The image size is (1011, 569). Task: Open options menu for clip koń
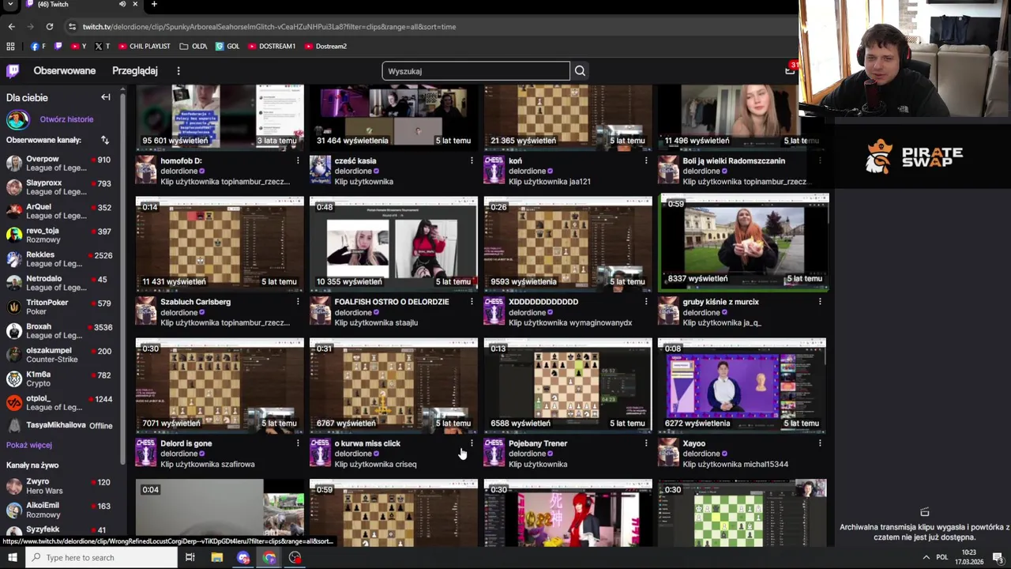pos(646,160)
